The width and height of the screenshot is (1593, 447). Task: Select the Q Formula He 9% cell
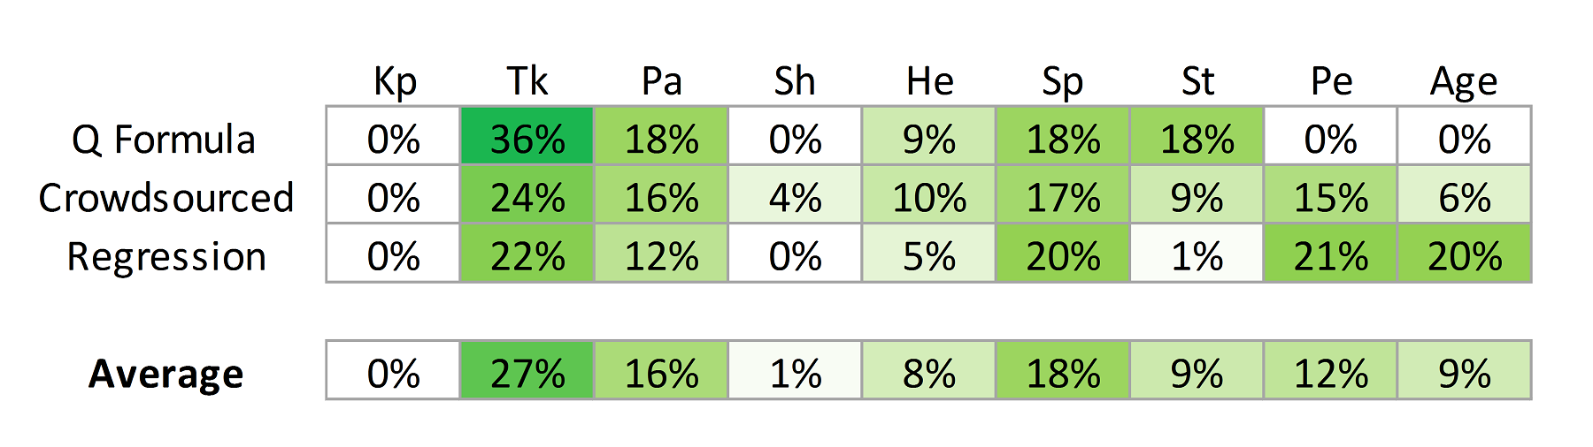(928, 136)
